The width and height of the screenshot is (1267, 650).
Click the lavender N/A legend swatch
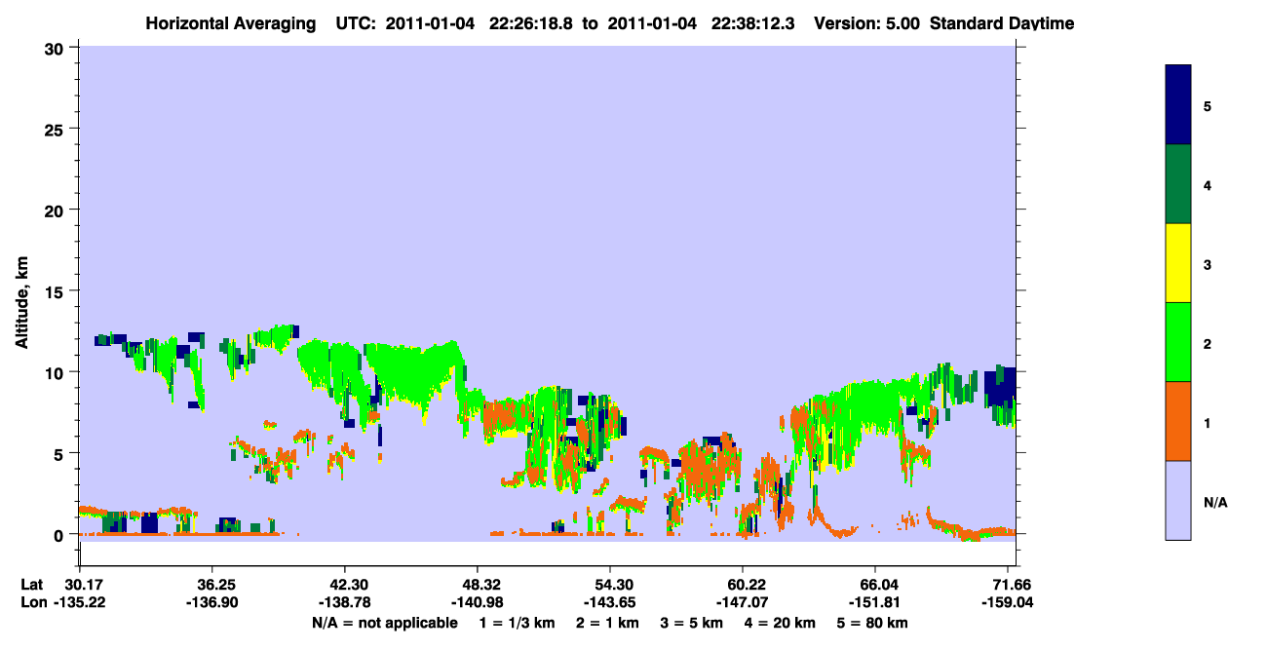tap(1178, 500)
